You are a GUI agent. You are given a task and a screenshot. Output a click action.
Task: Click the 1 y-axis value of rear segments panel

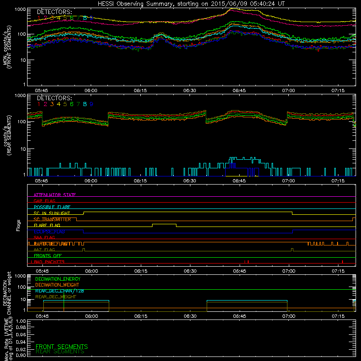point(24,175)
